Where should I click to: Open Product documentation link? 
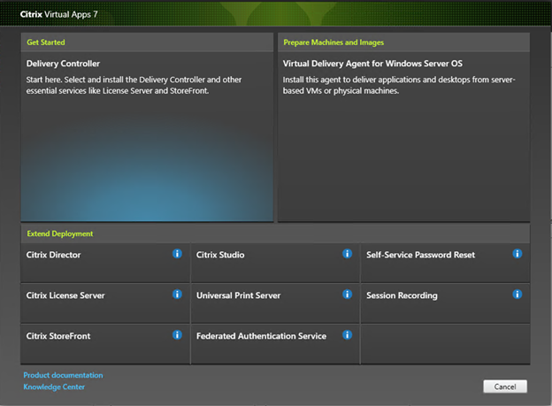pos(63,375)
